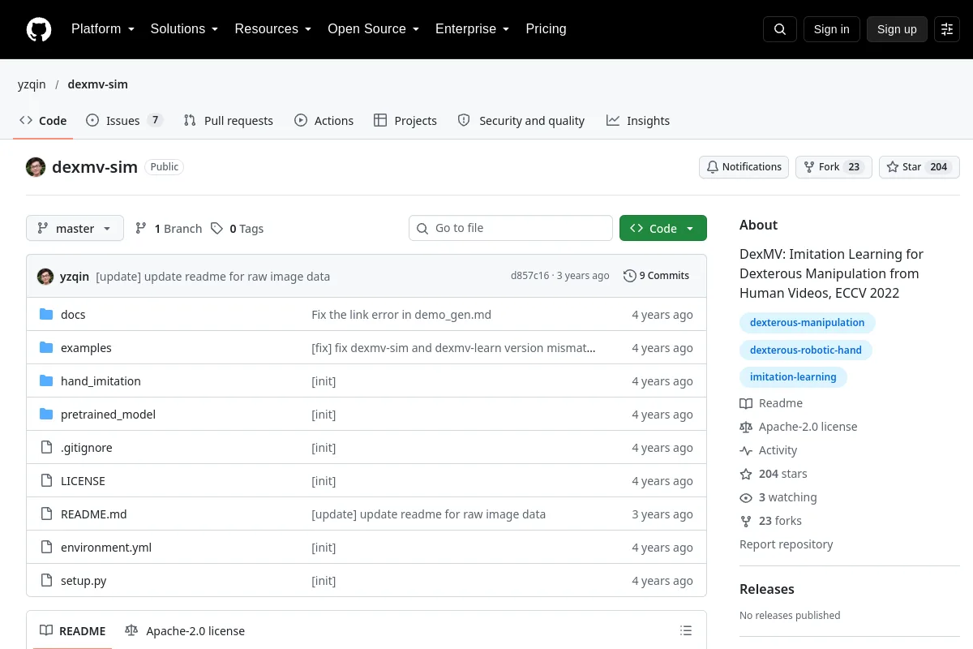Open the dexmv-sim repository name in breadcrumb
This screenshot has width=973, height=649.
[x=97, y=84]
